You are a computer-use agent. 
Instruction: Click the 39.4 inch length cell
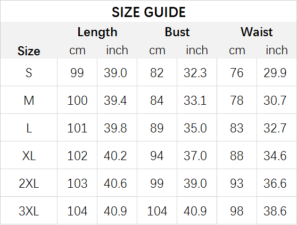coord(115,101)
